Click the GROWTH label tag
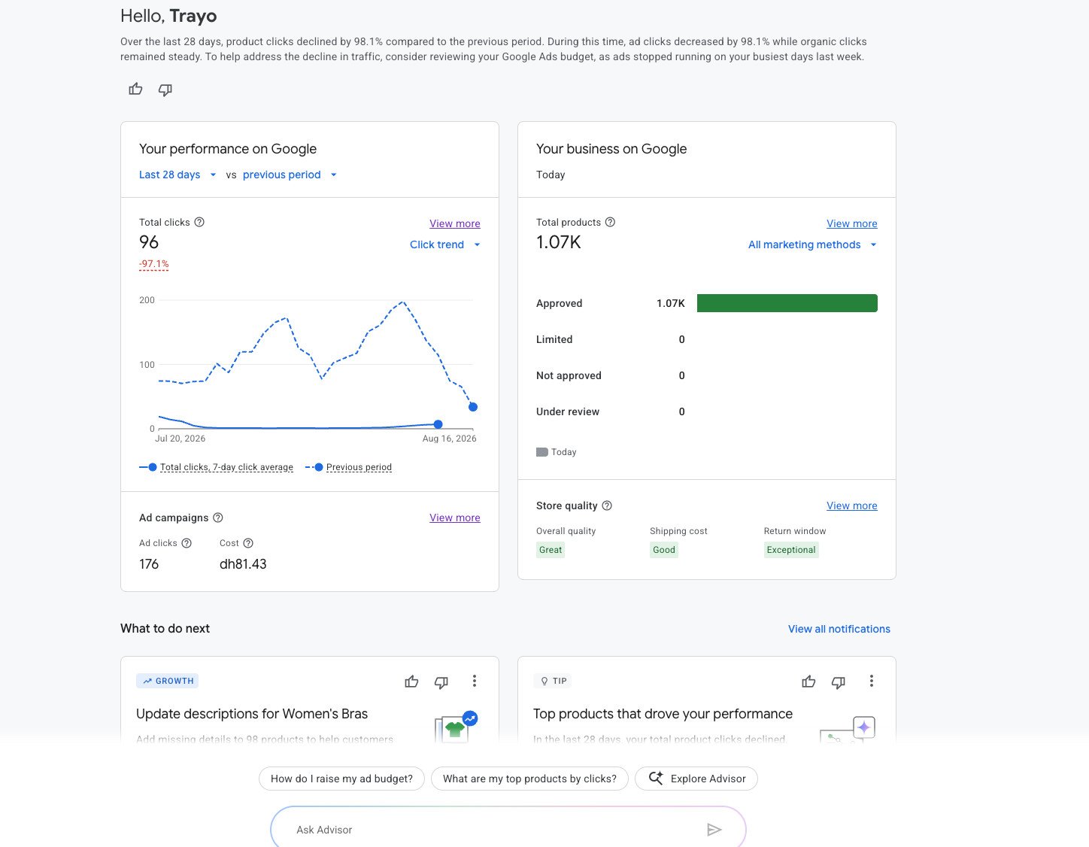The image size is (1089, 847). pyautogui.click(x=168, y=681)
